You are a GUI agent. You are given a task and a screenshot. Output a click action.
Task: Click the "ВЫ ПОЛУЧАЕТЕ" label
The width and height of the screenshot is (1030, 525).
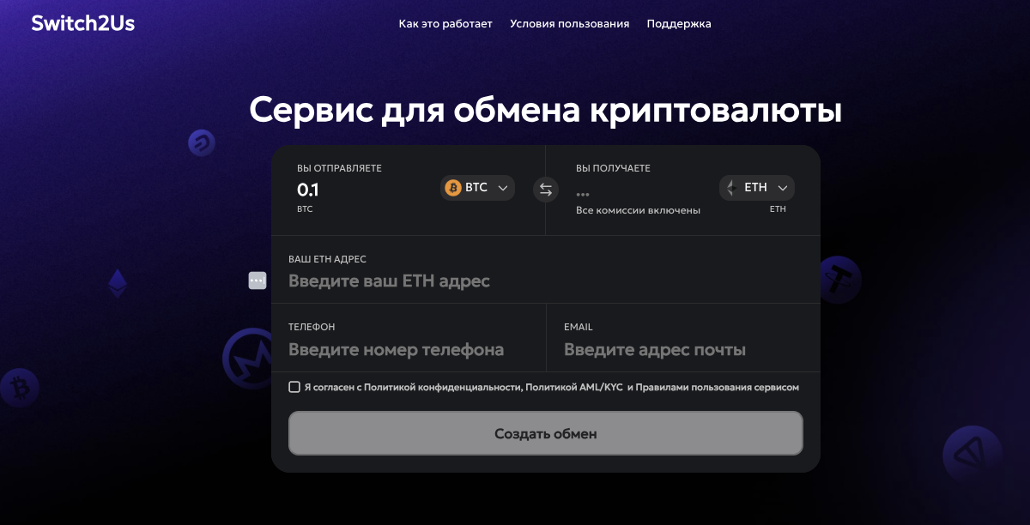tap(613, 168)
